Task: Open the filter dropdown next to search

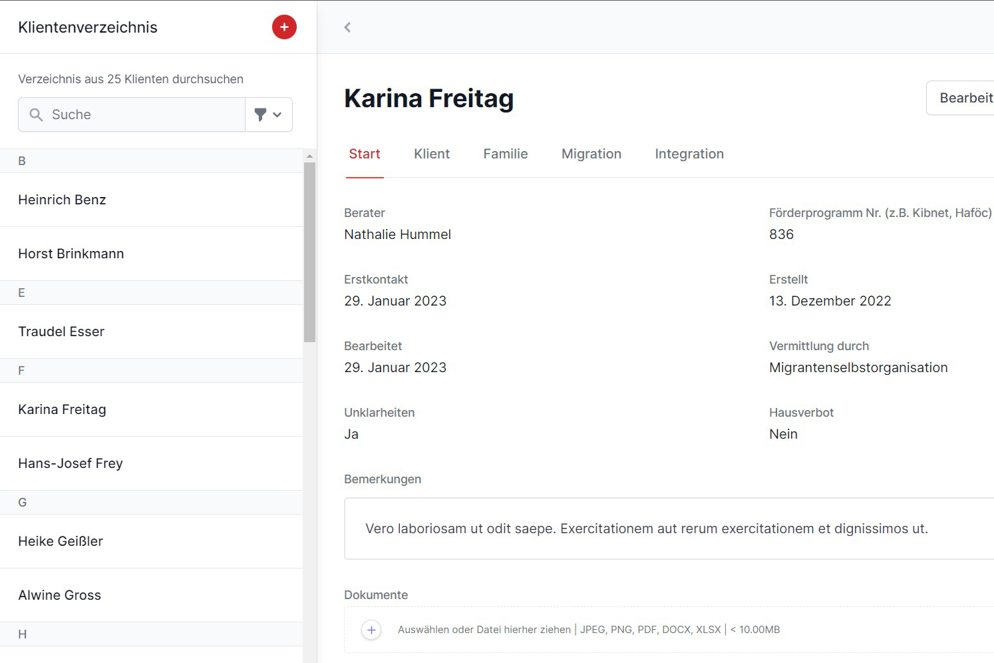Action: click(268, 114)
